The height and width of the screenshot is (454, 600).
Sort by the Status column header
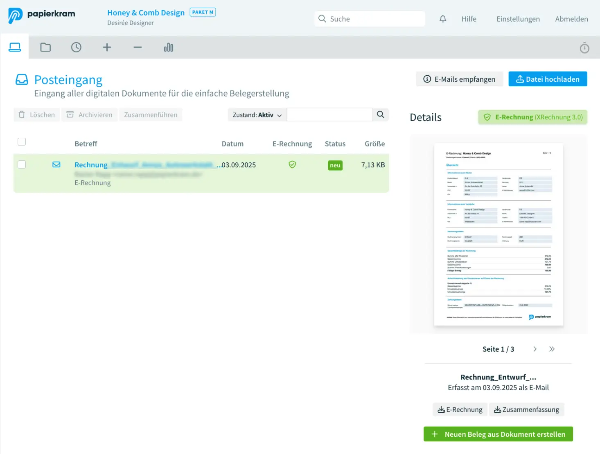click(x=335, y=144)
